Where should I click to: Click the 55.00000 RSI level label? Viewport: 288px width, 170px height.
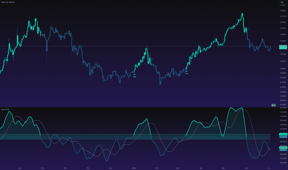click(283, 134)
